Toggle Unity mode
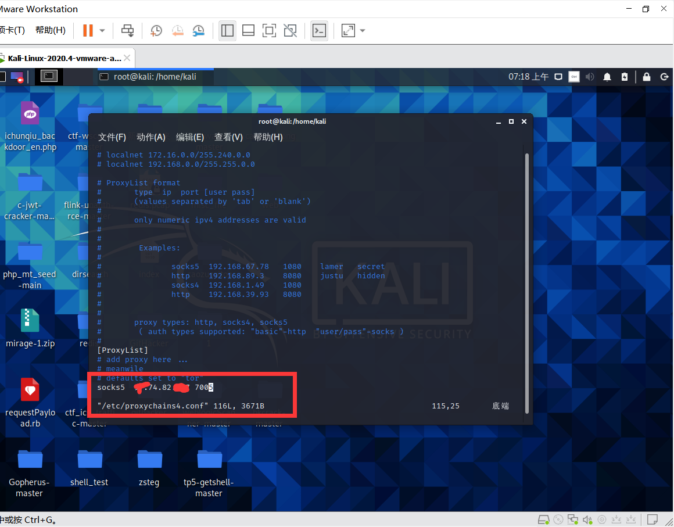 pos(290,31)
